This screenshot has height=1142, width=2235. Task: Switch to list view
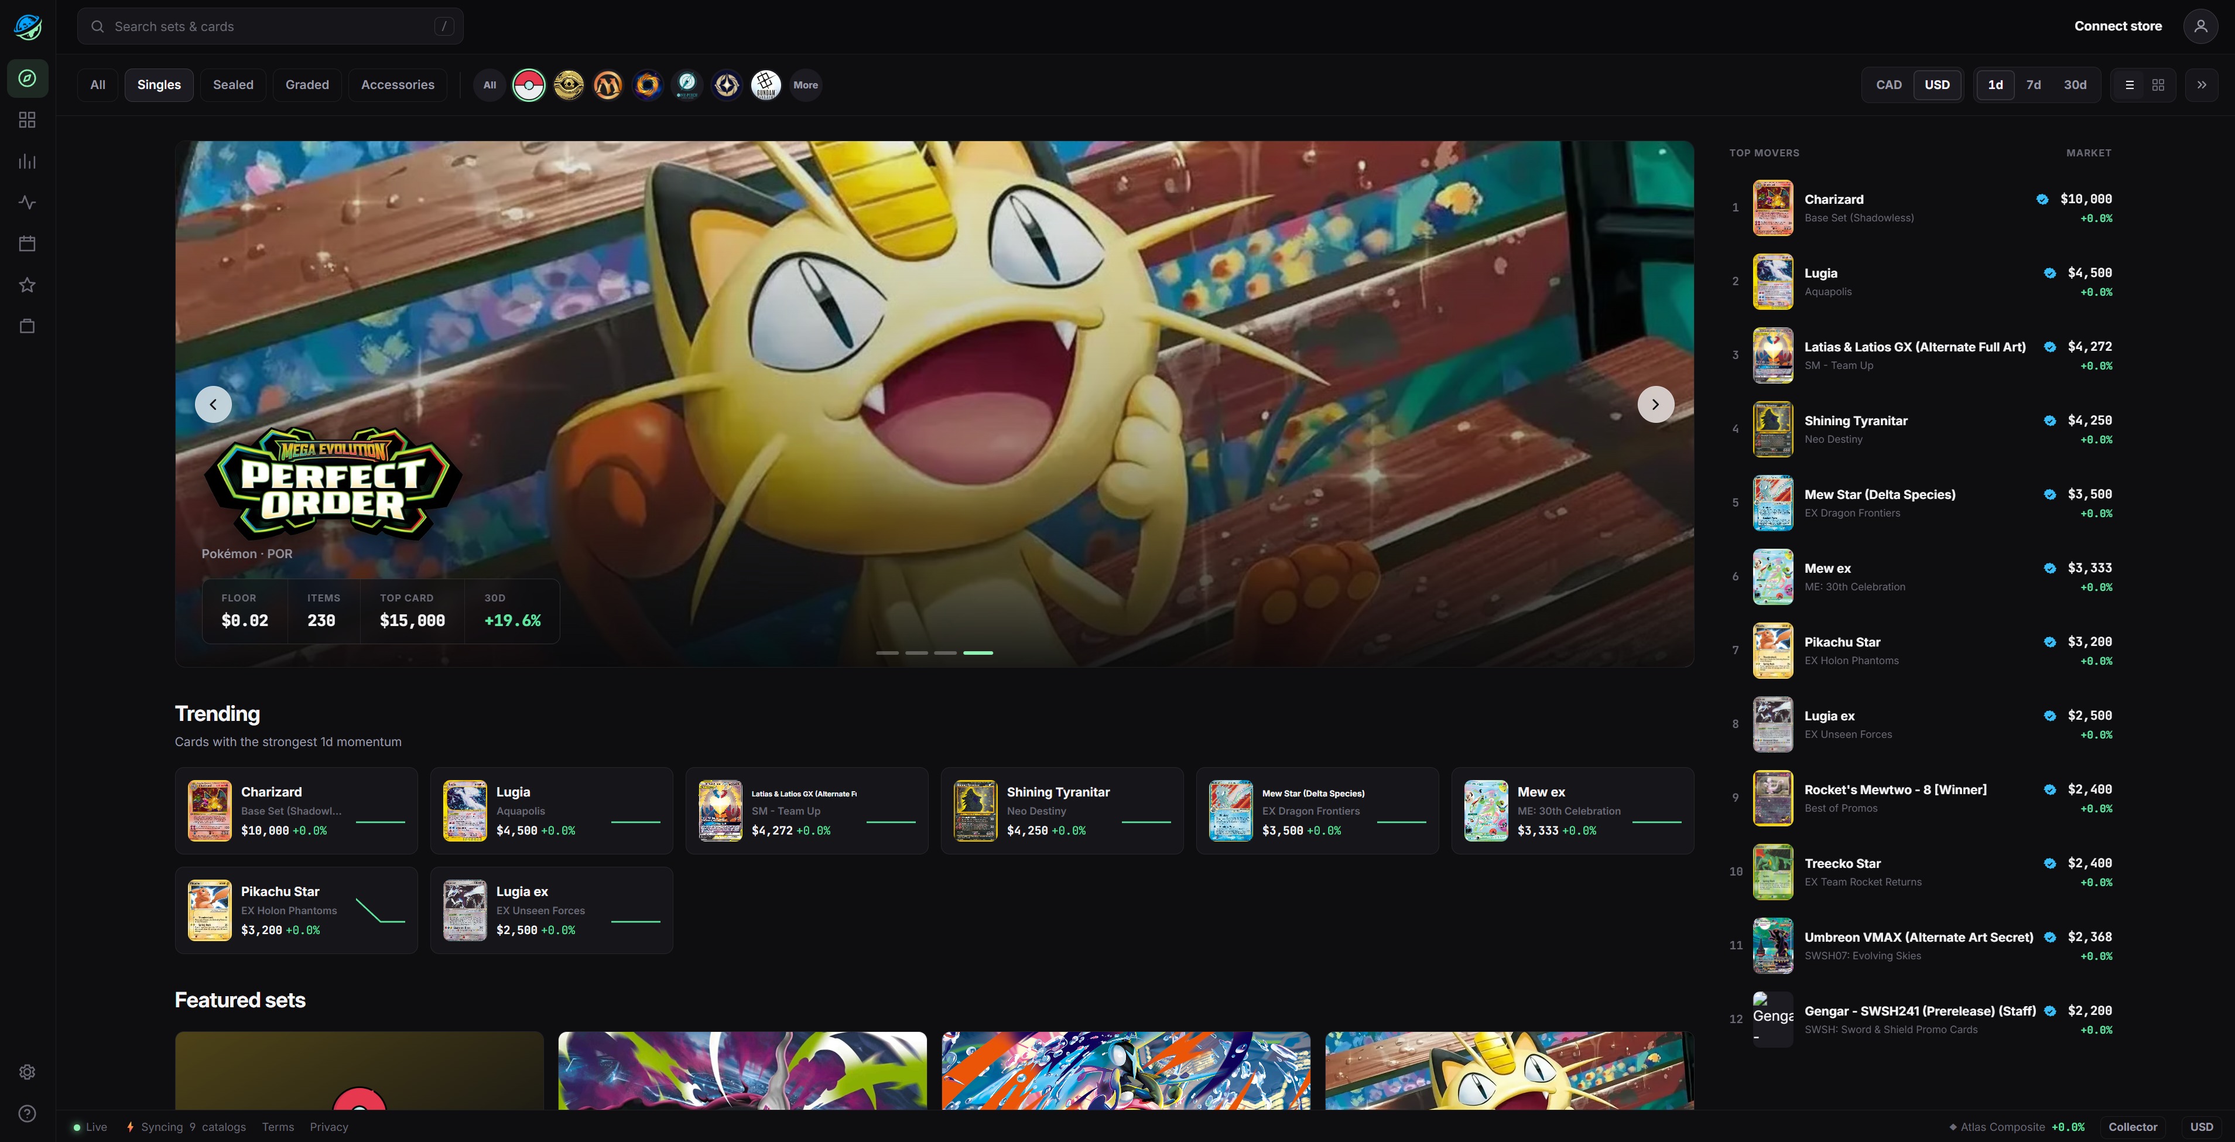[x=2129, y=85]
